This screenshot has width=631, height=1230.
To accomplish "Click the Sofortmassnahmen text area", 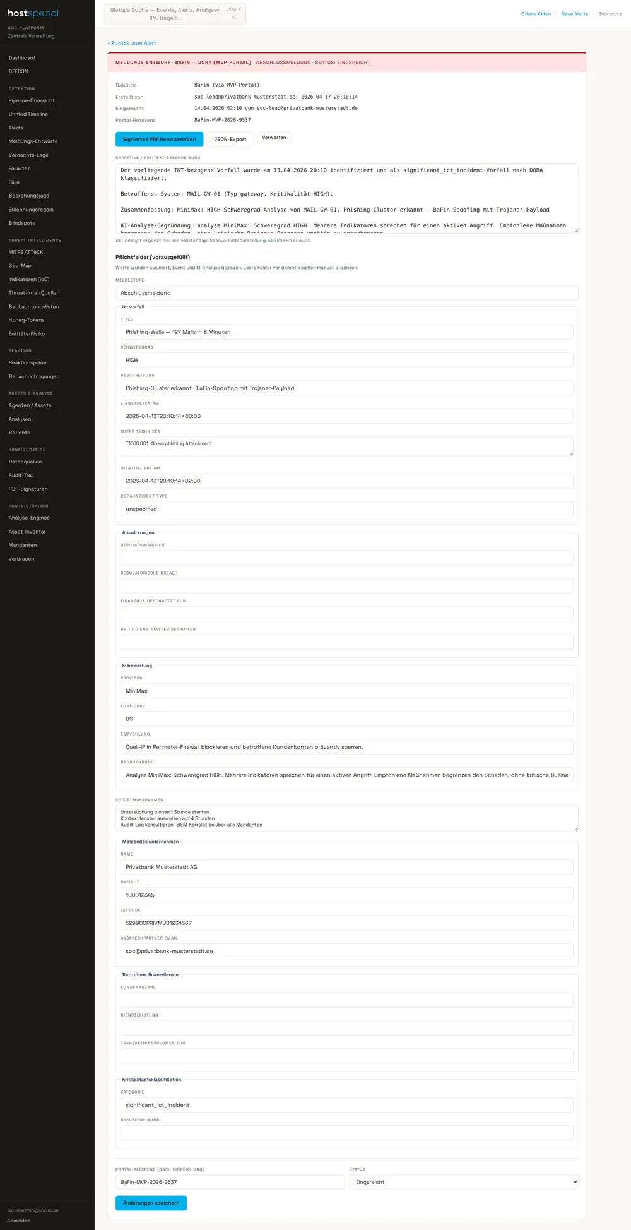I will click(x=347, y=818).
